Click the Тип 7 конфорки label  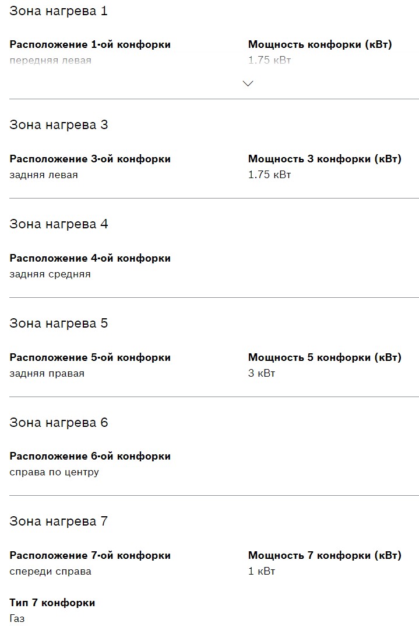[x=52, y=602]
